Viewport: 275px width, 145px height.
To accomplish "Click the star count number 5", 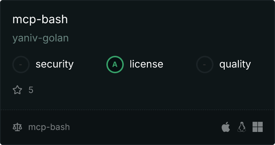I will click(31, 90).
